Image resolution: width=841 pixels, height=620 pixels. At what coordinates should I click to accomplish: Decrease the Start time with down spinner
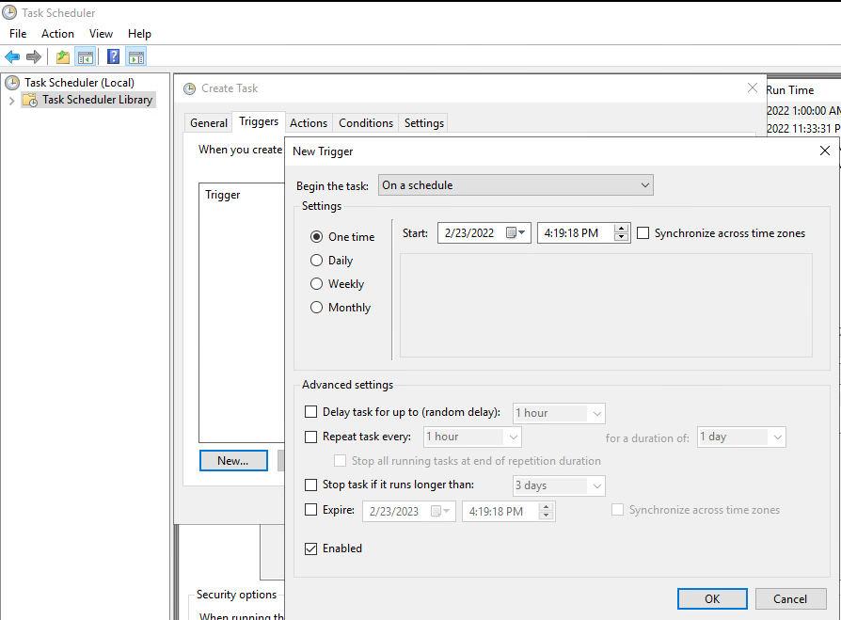tap(622, 238)
